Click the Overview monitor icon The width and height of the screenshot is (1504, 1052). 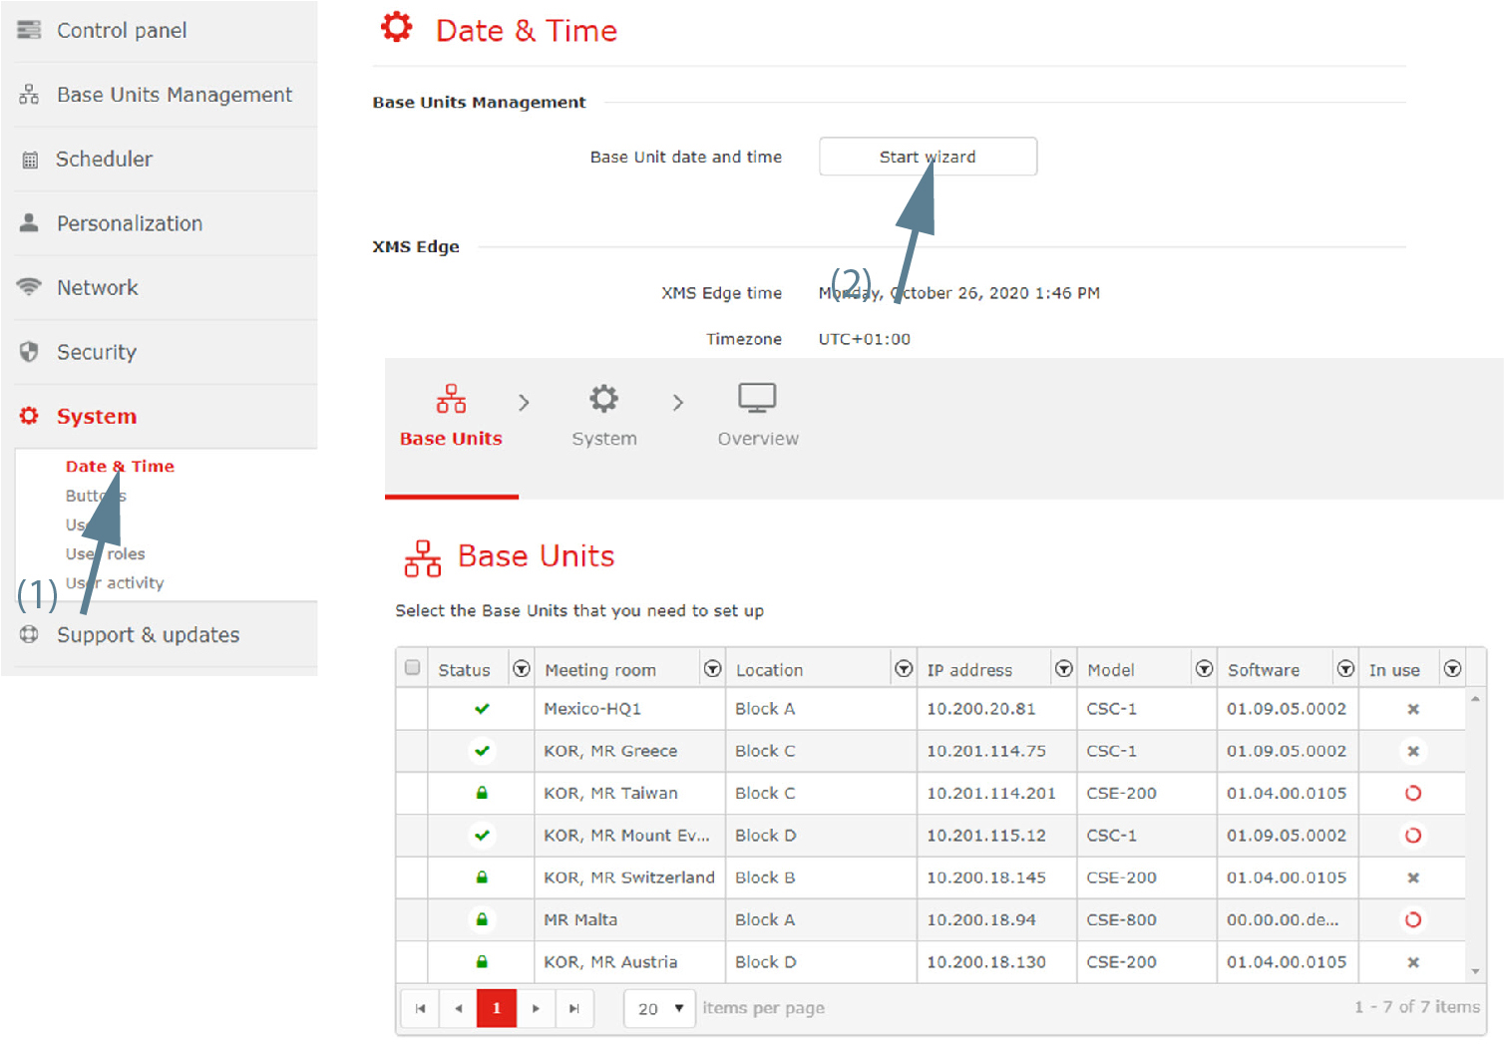point(757,398)
